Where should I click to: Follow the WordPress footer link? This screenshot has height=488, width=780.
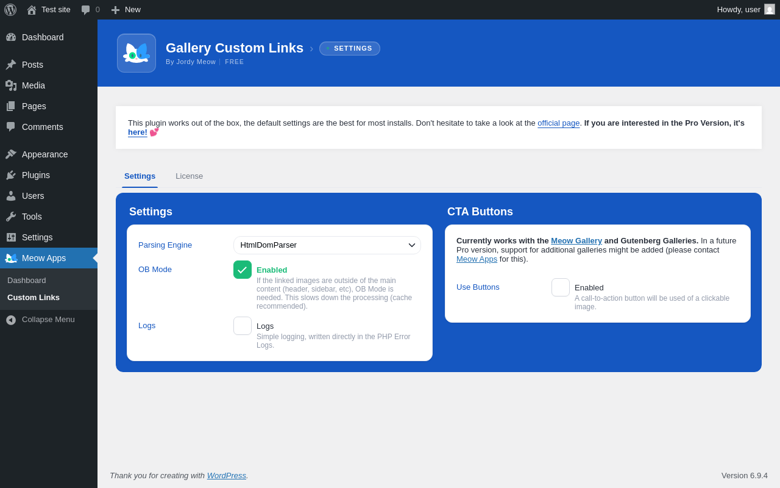click(x=227, y=476)
